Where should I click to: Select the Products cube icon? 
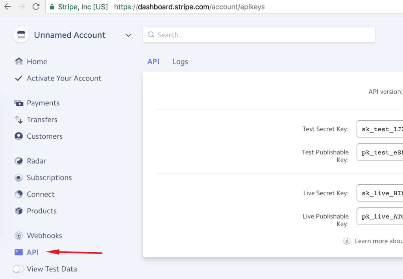(18, 211)
